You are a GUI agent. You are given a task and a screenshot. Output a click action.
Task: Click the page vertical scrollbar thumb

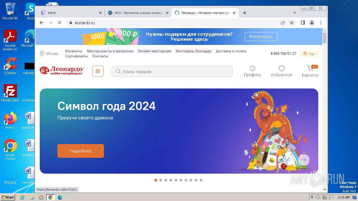point(324,38)
